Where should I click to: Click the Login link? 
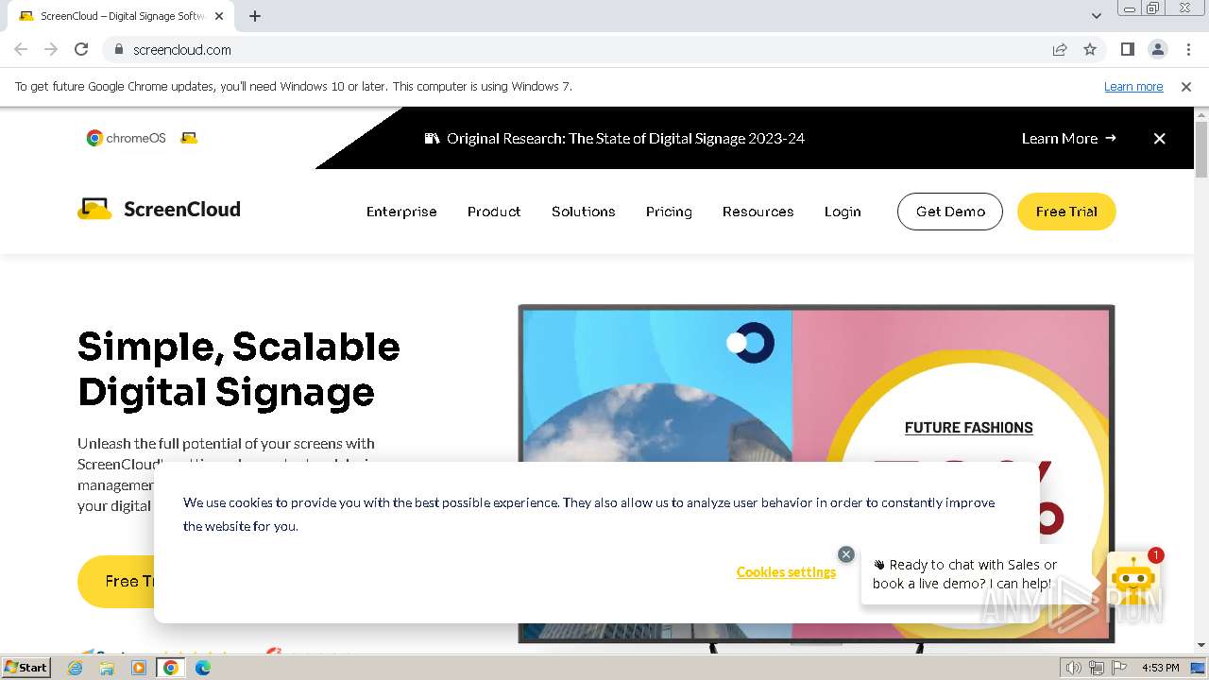[843, 212]
